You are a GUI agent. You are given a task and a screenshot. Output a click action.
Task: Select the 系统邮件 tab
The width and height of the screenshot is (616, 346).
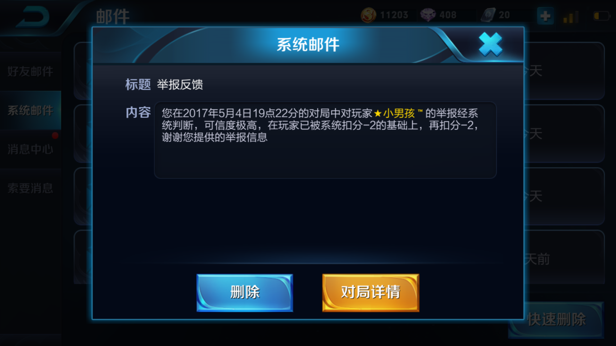(x=30, y=111)
